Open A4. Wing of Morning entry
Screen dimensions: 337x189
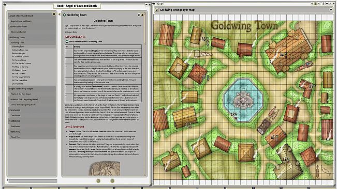20,67
